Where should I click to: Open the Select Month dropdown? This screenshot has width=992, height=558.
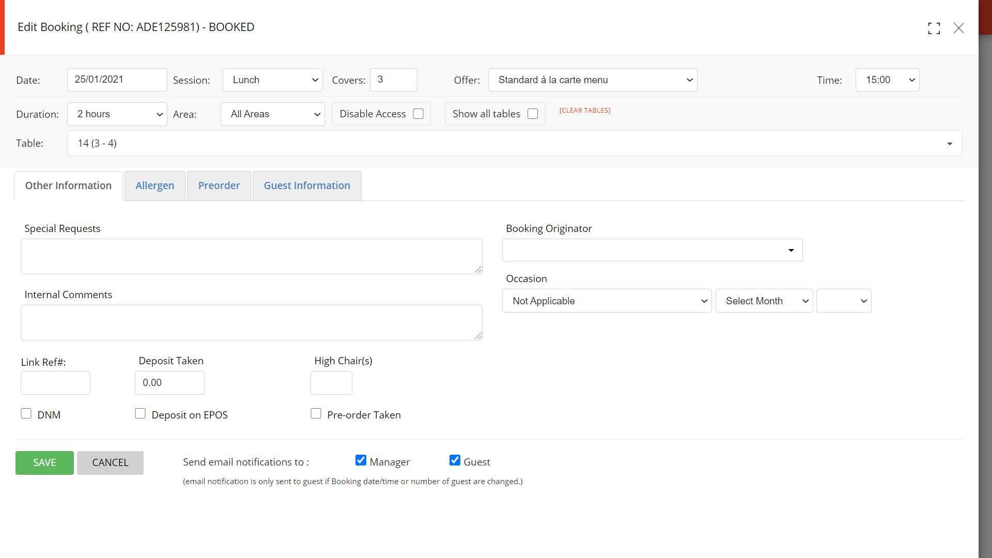coord(764,301)
